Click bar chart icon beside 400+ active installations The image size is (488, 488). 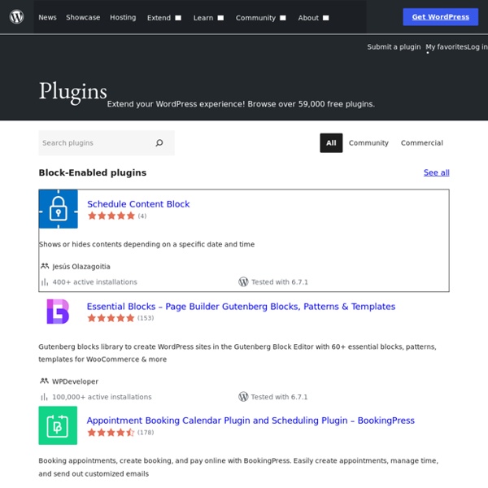pyautogui.click(x=45, y=282)
